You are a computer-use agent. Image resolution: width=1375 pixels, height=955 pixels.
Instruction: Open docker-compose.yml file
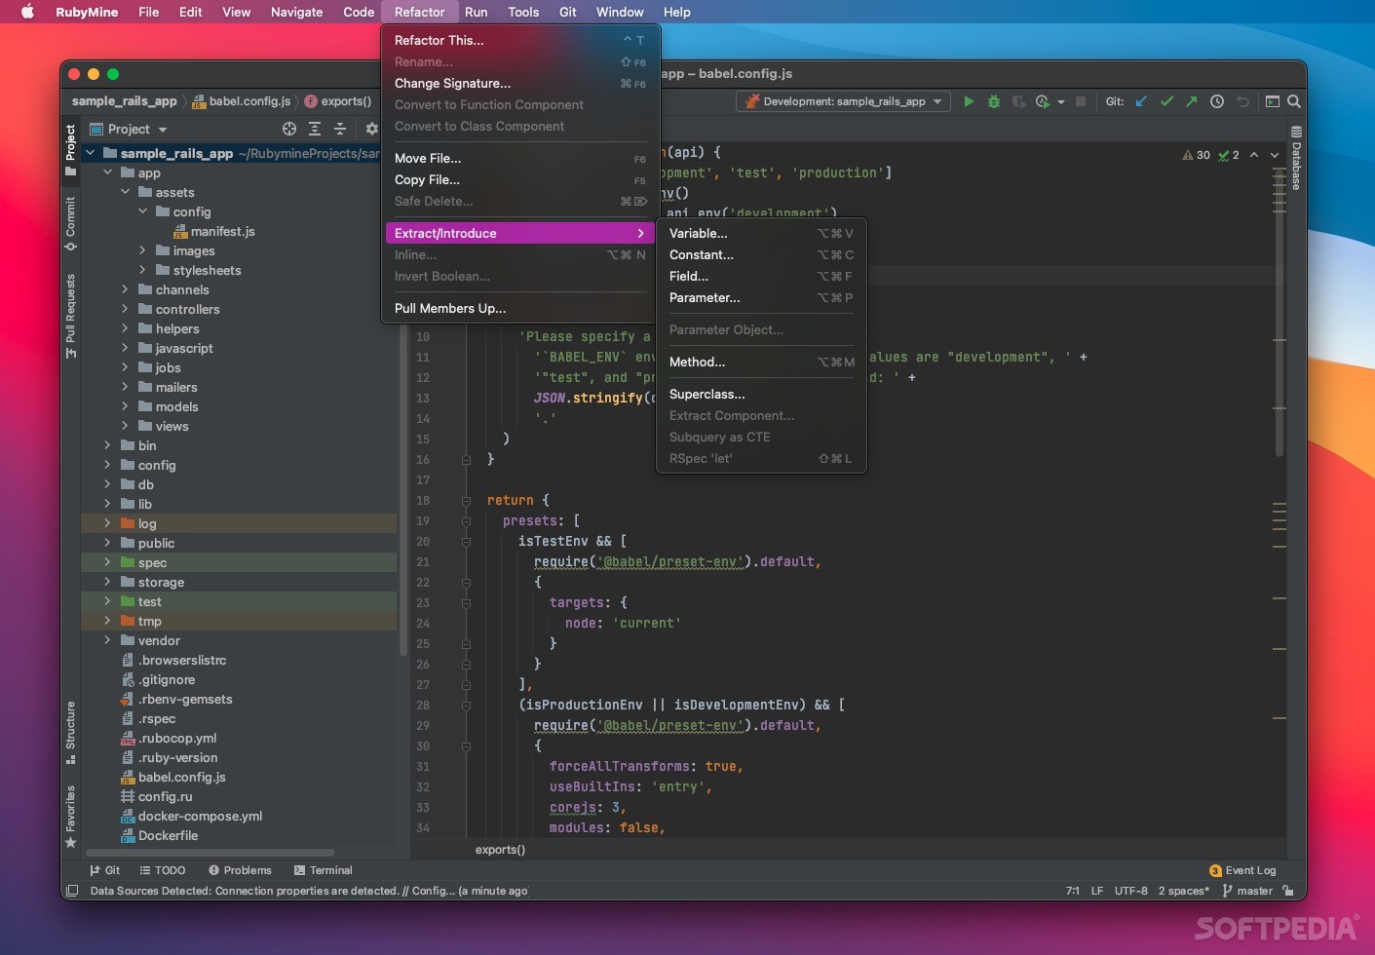tap(200, 816)
